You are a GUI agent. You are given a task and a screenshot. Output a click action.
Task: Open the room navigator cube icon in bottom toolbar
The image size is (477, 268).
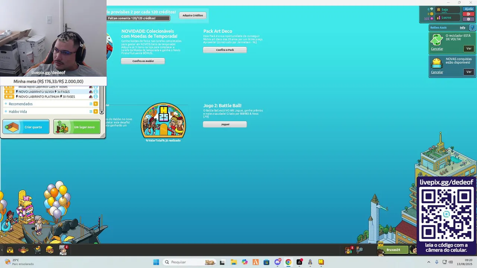coord(23,250)
